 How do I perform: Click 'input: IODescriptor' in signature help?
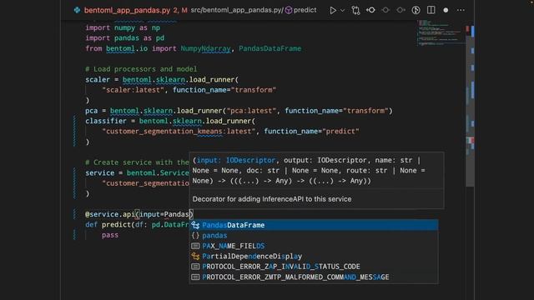coord(236,160)
